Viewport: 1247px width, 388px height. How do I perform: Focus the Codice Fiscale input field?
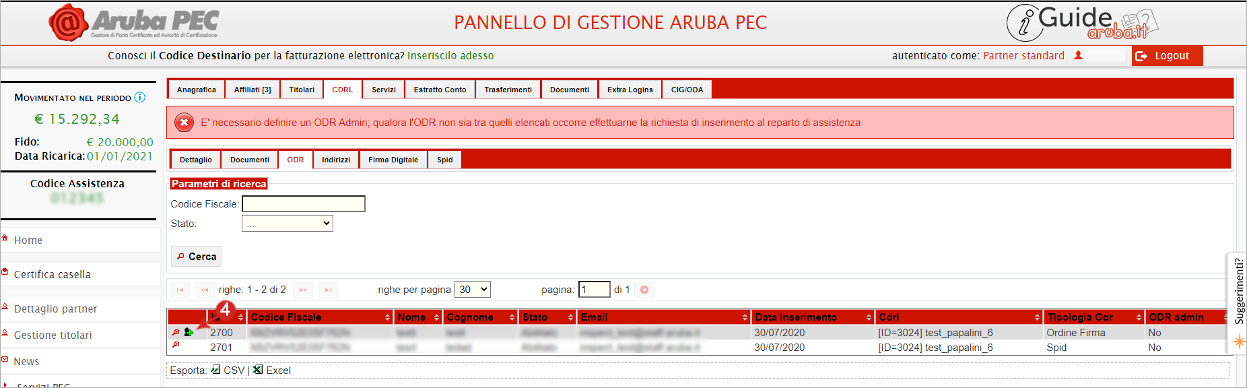click(x=304, y=204)
